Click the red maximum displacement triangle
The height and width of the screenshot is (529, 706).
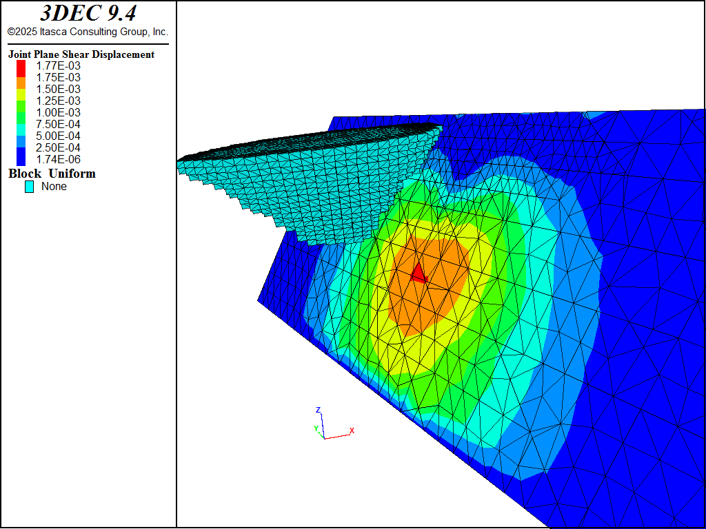418,274
